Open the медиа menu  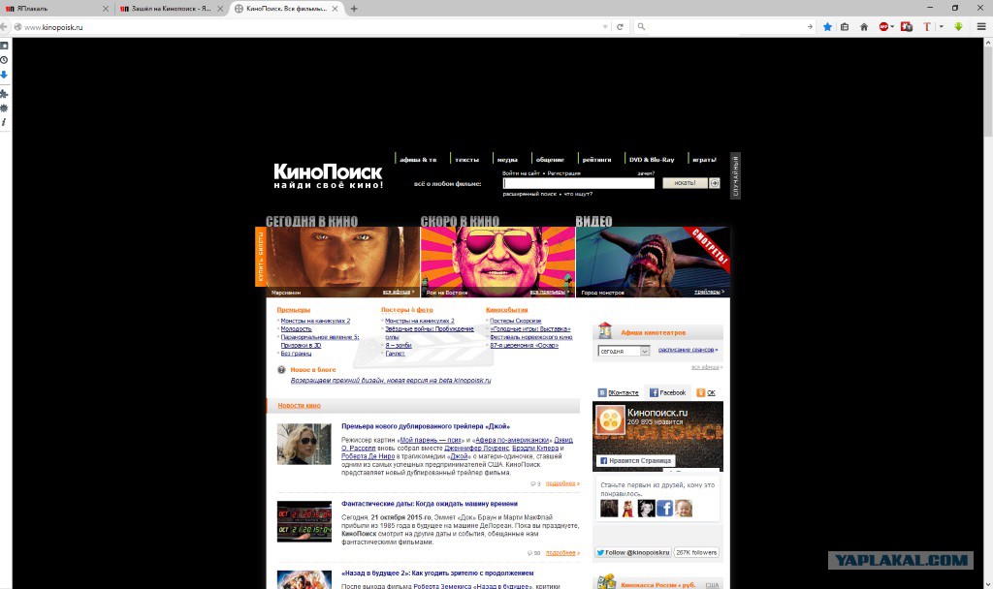point(507,160)
